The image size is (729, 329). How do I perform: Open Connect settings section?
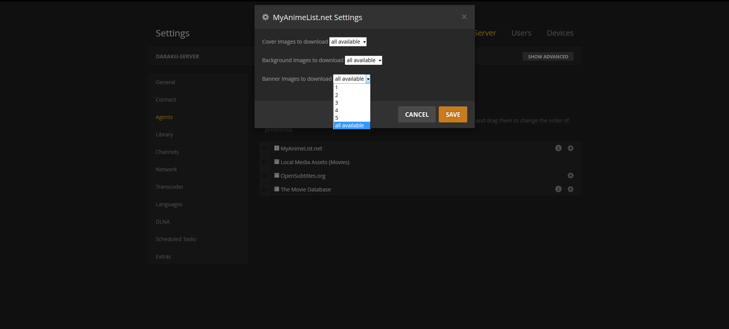coord(198,100)
